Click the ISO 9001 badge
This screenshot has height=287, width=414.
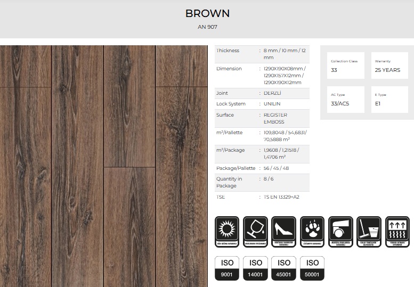[x=227, y=268]
